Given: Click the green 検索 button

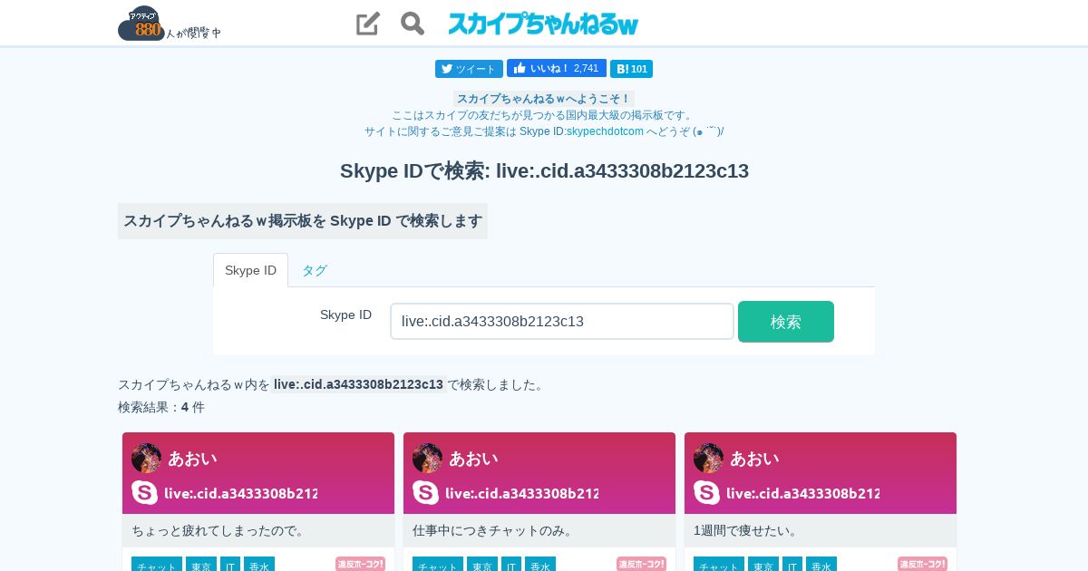Looking at the screenshot, I should click(786, 322).
